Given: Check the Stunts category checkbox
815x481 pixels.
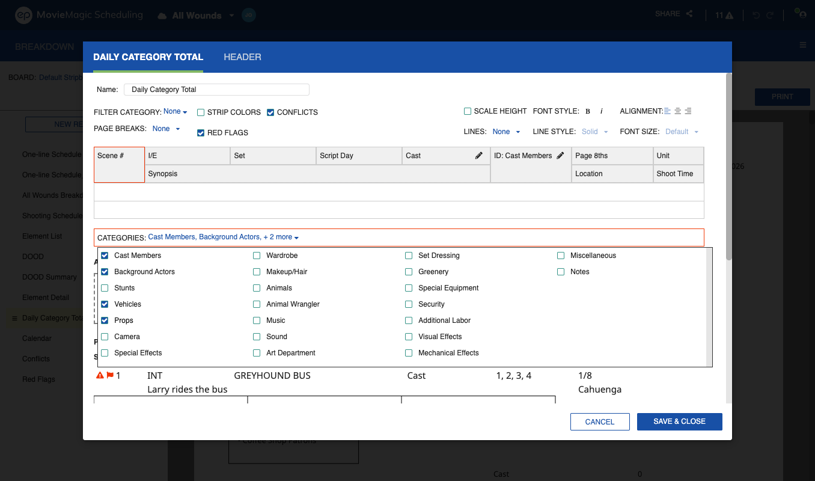Looking at the screenshot, I should [105, 288].
